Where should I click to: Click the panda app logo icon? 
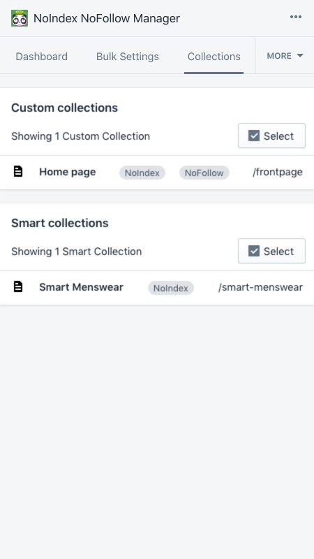coord(20,18)
